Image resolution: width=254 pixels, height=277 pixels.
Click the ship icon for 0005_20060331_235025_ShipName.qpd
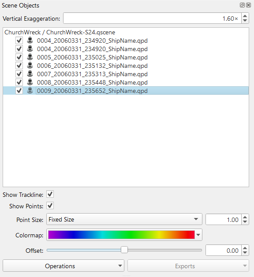(x=30, y=57)
